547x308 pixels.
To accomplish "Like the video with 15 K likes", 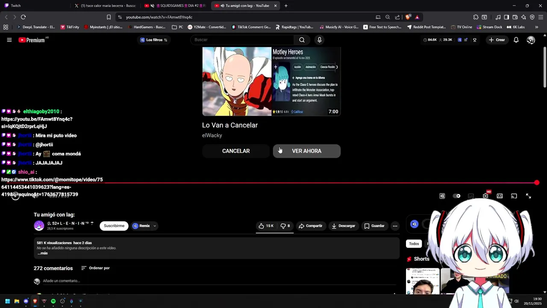I will (266, 226).
